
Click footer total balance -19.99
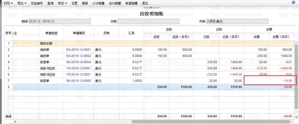tap(287, 116)
